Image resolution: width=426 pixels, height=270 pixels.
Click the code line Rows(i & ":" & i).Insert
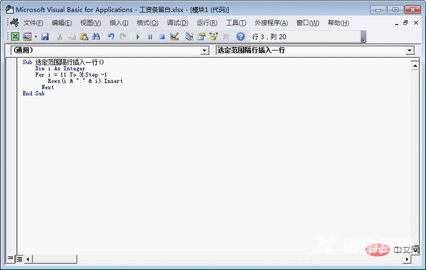85,81
